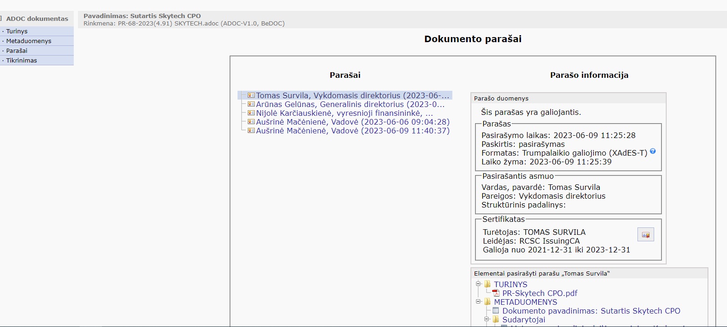Select Tomas Survila signature entry

point(353,95)
